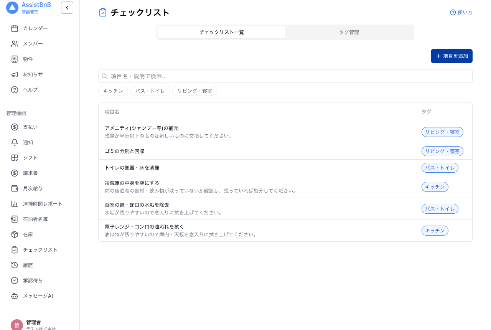Open 承認待ち label in sidebar
Viewport: 491px width, 330px height.
[x=33, y=280]
